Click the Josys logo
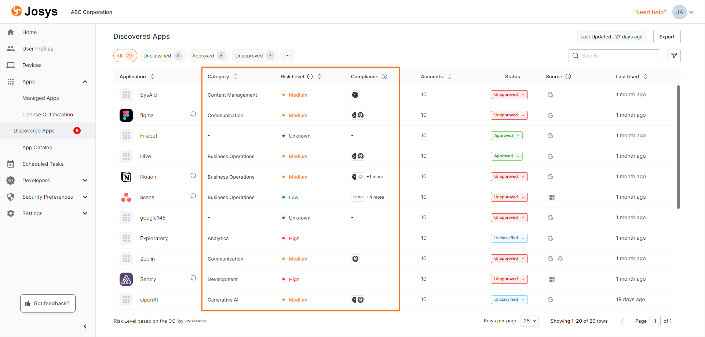705x337 pixels. pos(34,12)
